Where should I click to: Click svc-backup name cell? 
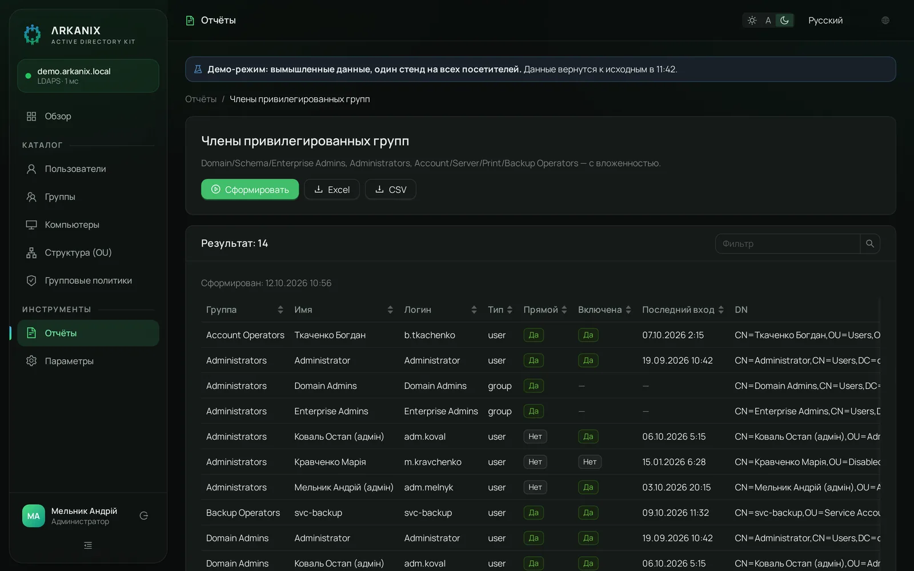pyautogui.click(x=318, y=513)
